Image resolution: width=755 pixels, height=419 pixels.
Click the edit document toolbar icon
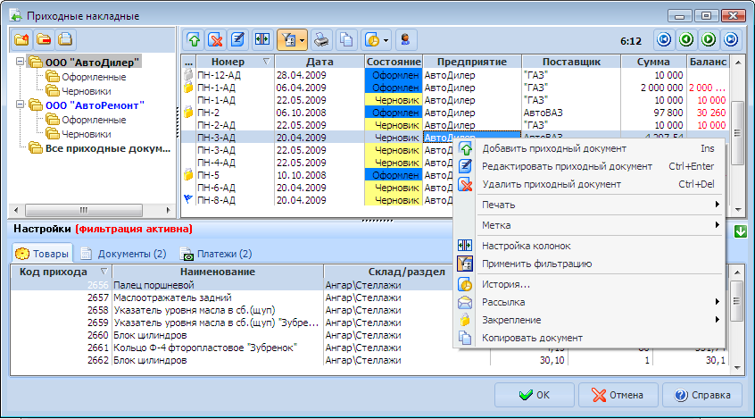tap(237, 40)
